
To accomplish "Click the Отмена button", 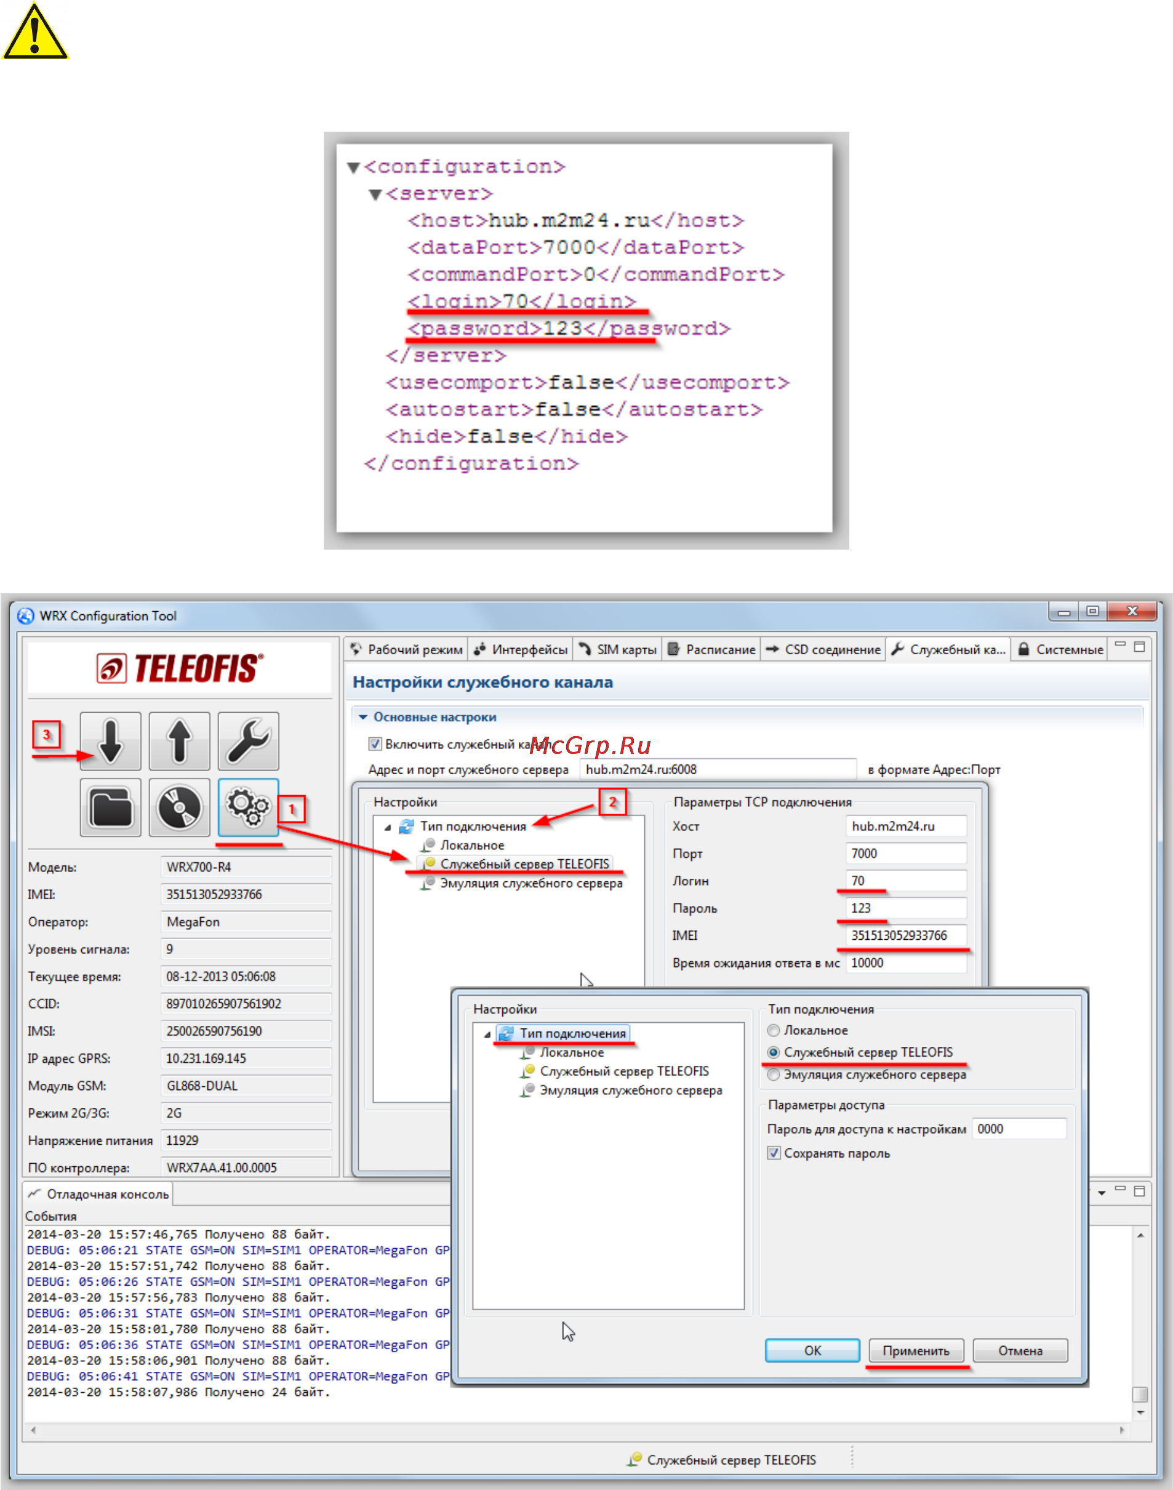I will (x=1020, y=1351).
